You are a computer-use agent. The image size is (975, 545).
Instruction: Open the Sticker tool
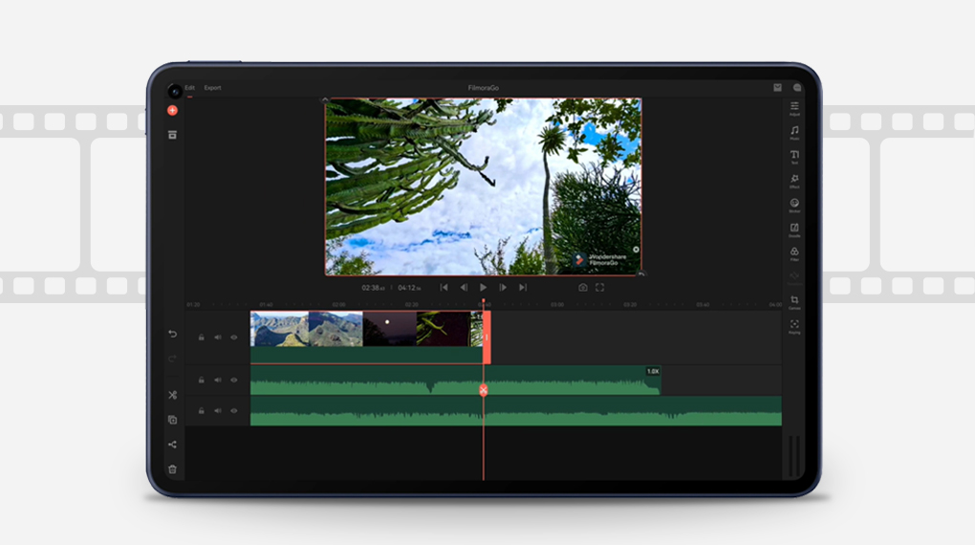click(x=794, y=205)
